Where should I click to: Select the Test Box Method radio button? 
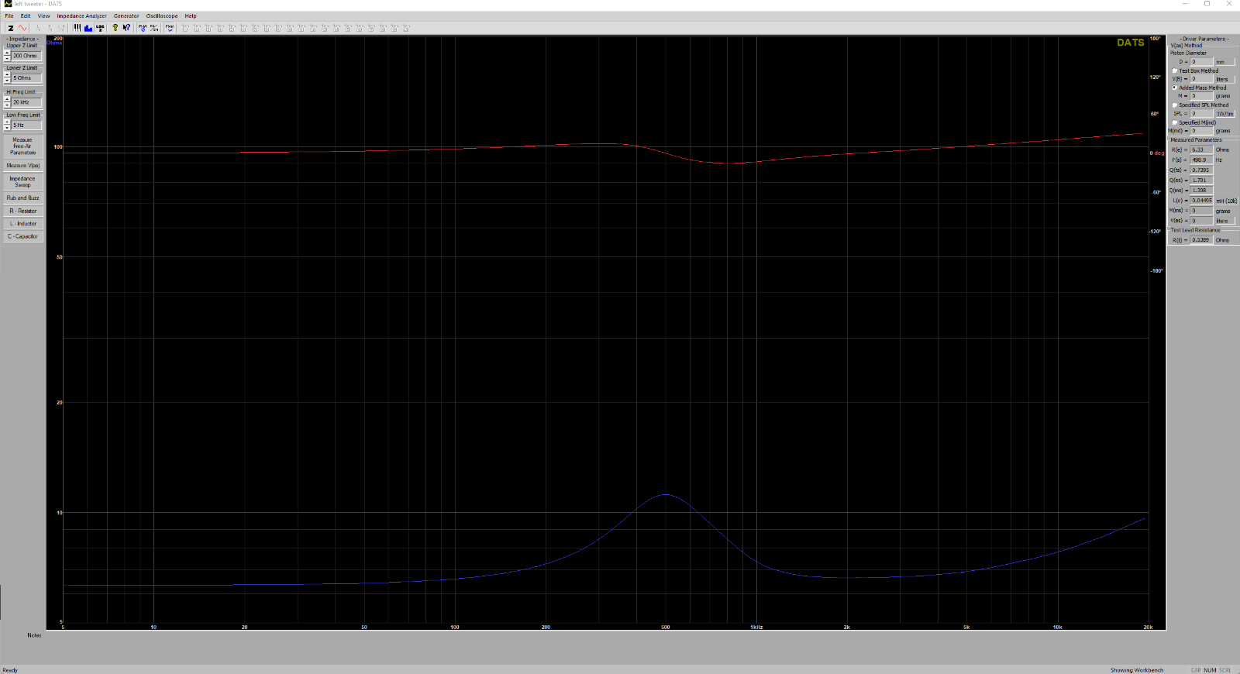[x=1174, y=70]
